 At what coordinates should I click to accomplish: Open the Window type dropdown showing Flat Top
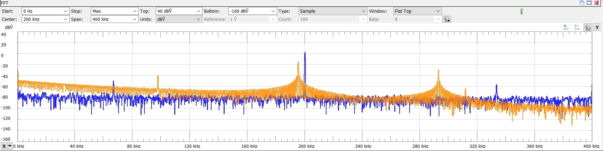438,11
